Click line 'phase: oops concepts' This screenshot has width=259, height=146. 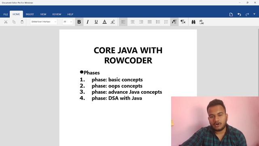[117, 86]
